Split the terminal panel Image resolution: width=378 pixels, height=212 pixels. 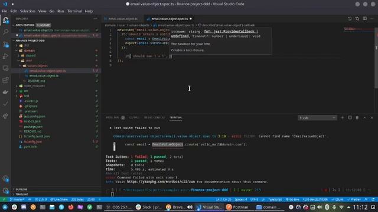[350, 118]
